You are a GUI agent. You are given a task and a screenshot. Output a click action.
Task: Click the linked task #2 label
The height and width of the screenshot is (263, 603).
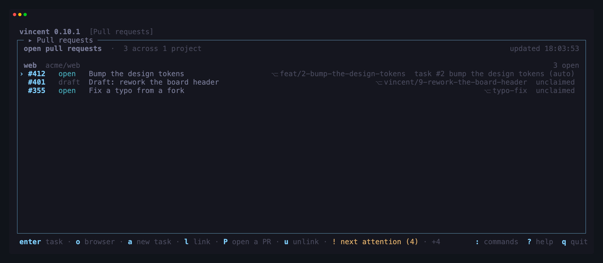click(494, 74)
